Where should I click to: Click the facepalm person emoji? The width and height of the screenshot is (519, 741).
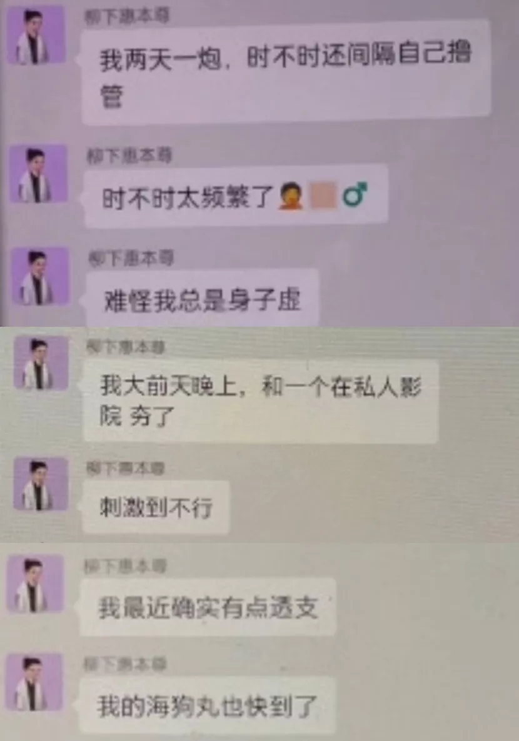pyautogui.click(x=291, y=196)
